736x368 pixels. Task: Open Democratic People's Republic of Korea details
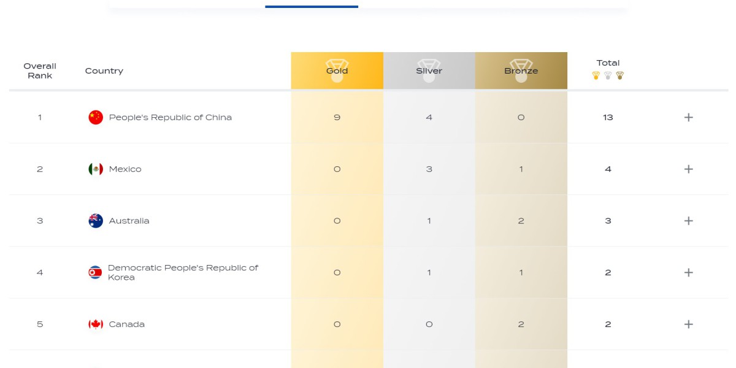(688, 272)
